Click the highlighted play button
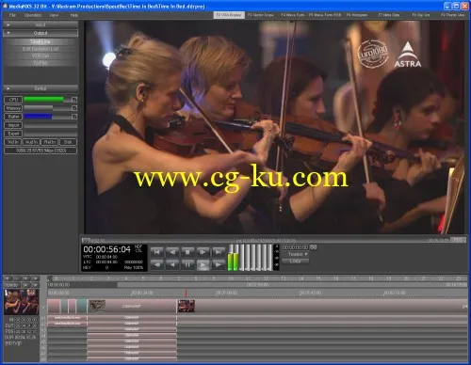This screenshot has width=471, height=365. pos(203,265)
